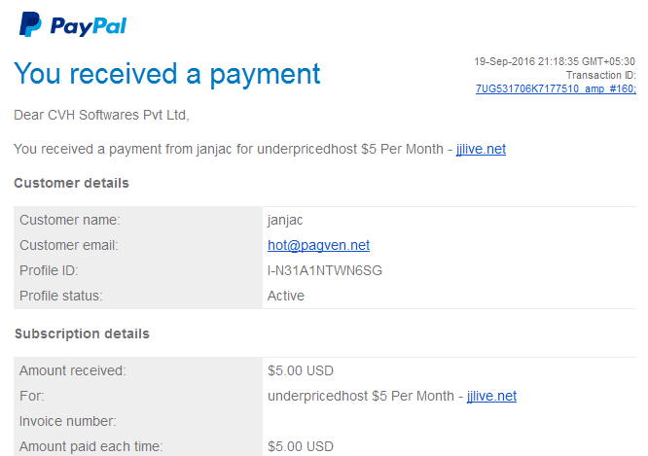
Task: Click the Customer details section heading
Action: (71, 183)
